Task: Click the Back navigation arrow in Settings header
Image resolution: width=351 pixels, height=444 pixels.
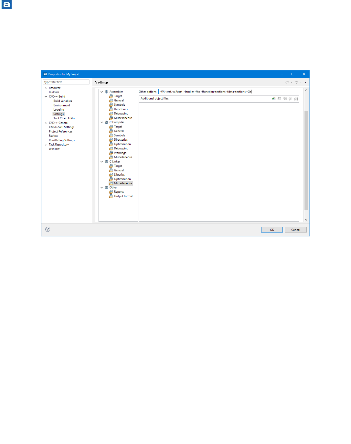Action: 287,82
